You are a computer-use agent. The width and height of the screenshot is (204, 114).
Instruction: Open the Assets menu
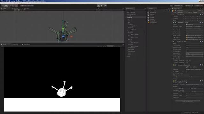click(x=8, y=3)
